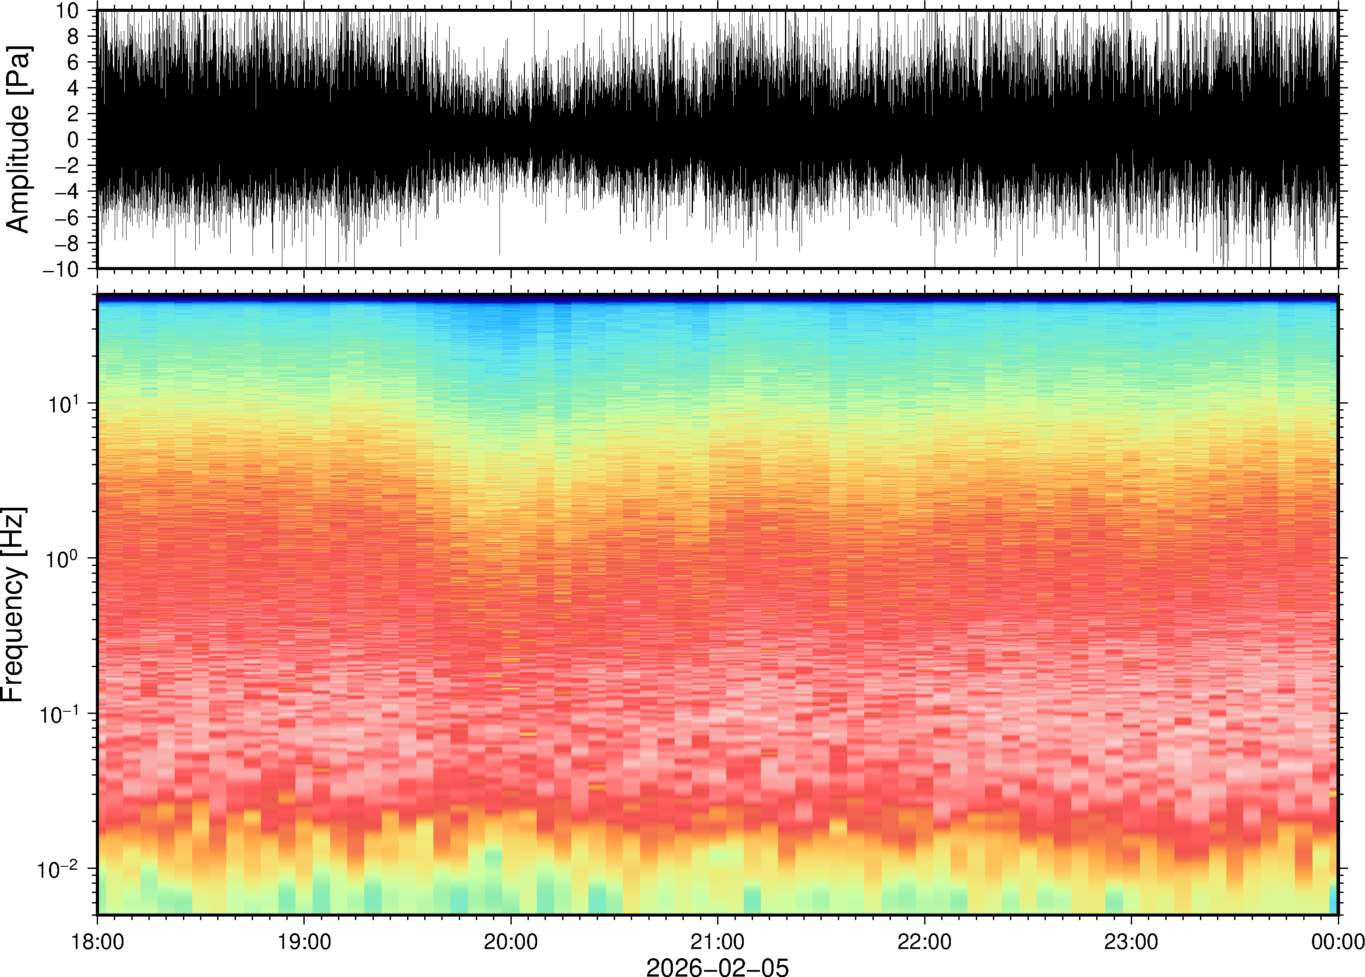
Task: Click the 18:00 start time label
Action: tap(98, 942)
